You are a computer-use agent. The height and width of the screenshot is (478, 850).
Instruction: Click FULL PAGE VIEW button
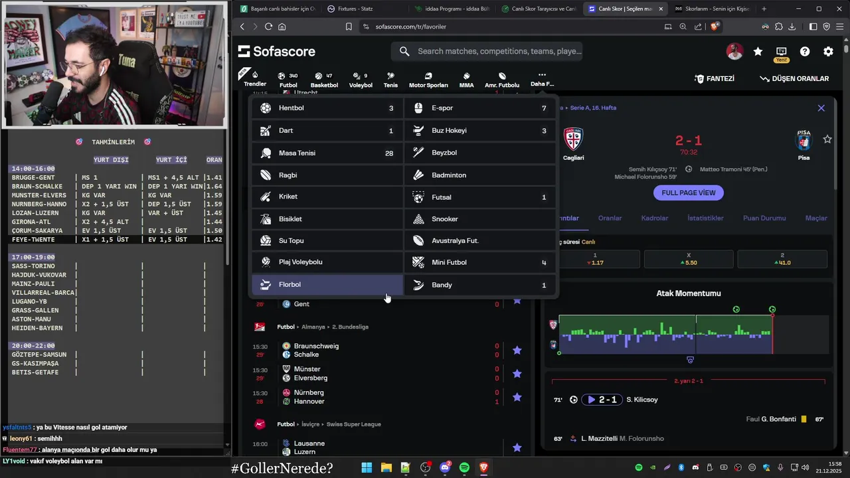tap(689, 193)
